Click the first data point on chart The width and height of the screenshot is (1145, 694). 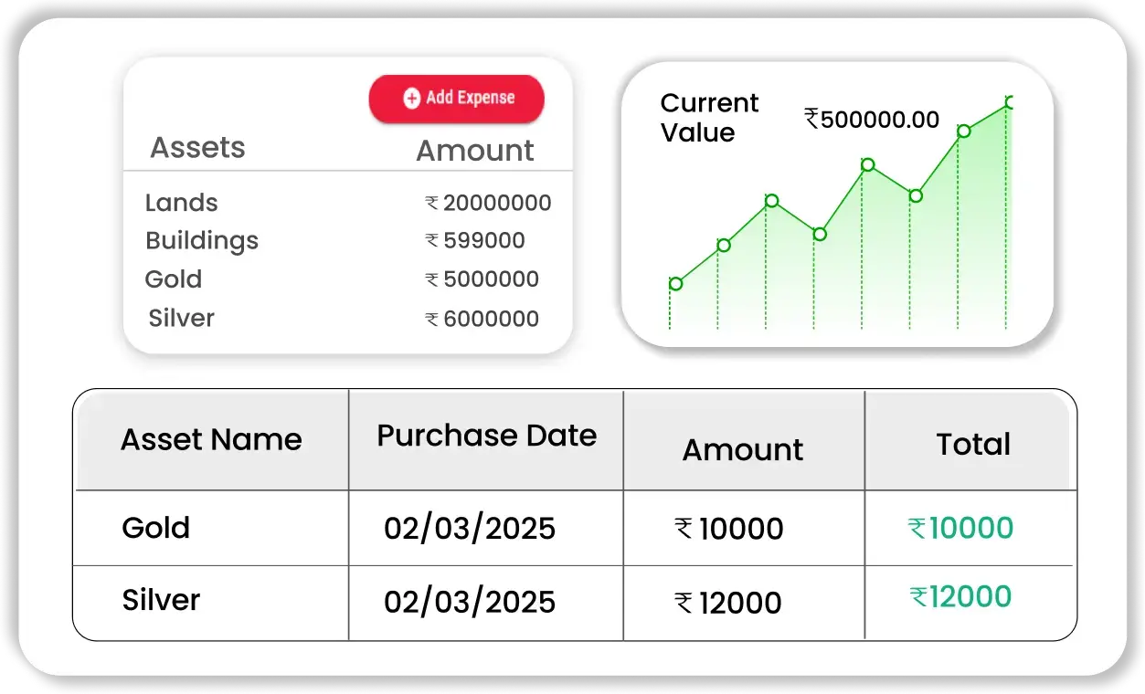(675, 284)
